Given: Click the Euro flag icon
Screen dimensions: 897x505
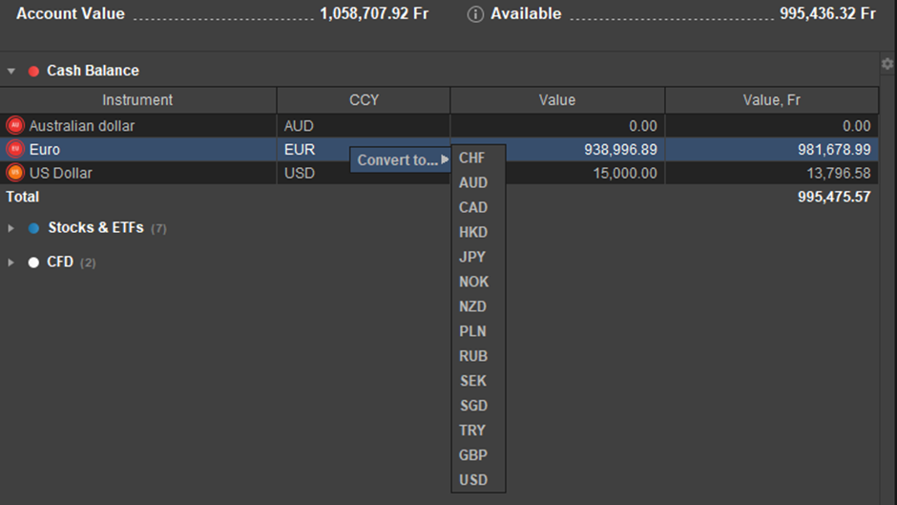Looking at the screenshot, I should tap(14, 149).
